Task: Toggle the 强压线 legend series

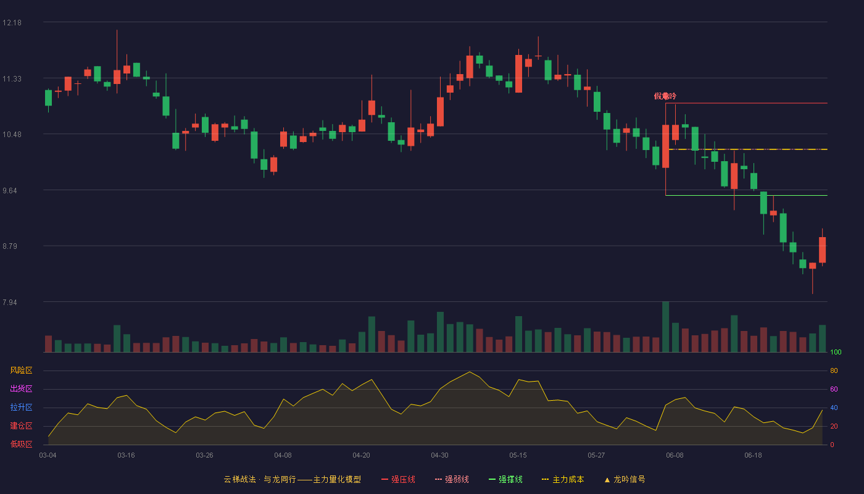Action: click(x=398, y=479)
